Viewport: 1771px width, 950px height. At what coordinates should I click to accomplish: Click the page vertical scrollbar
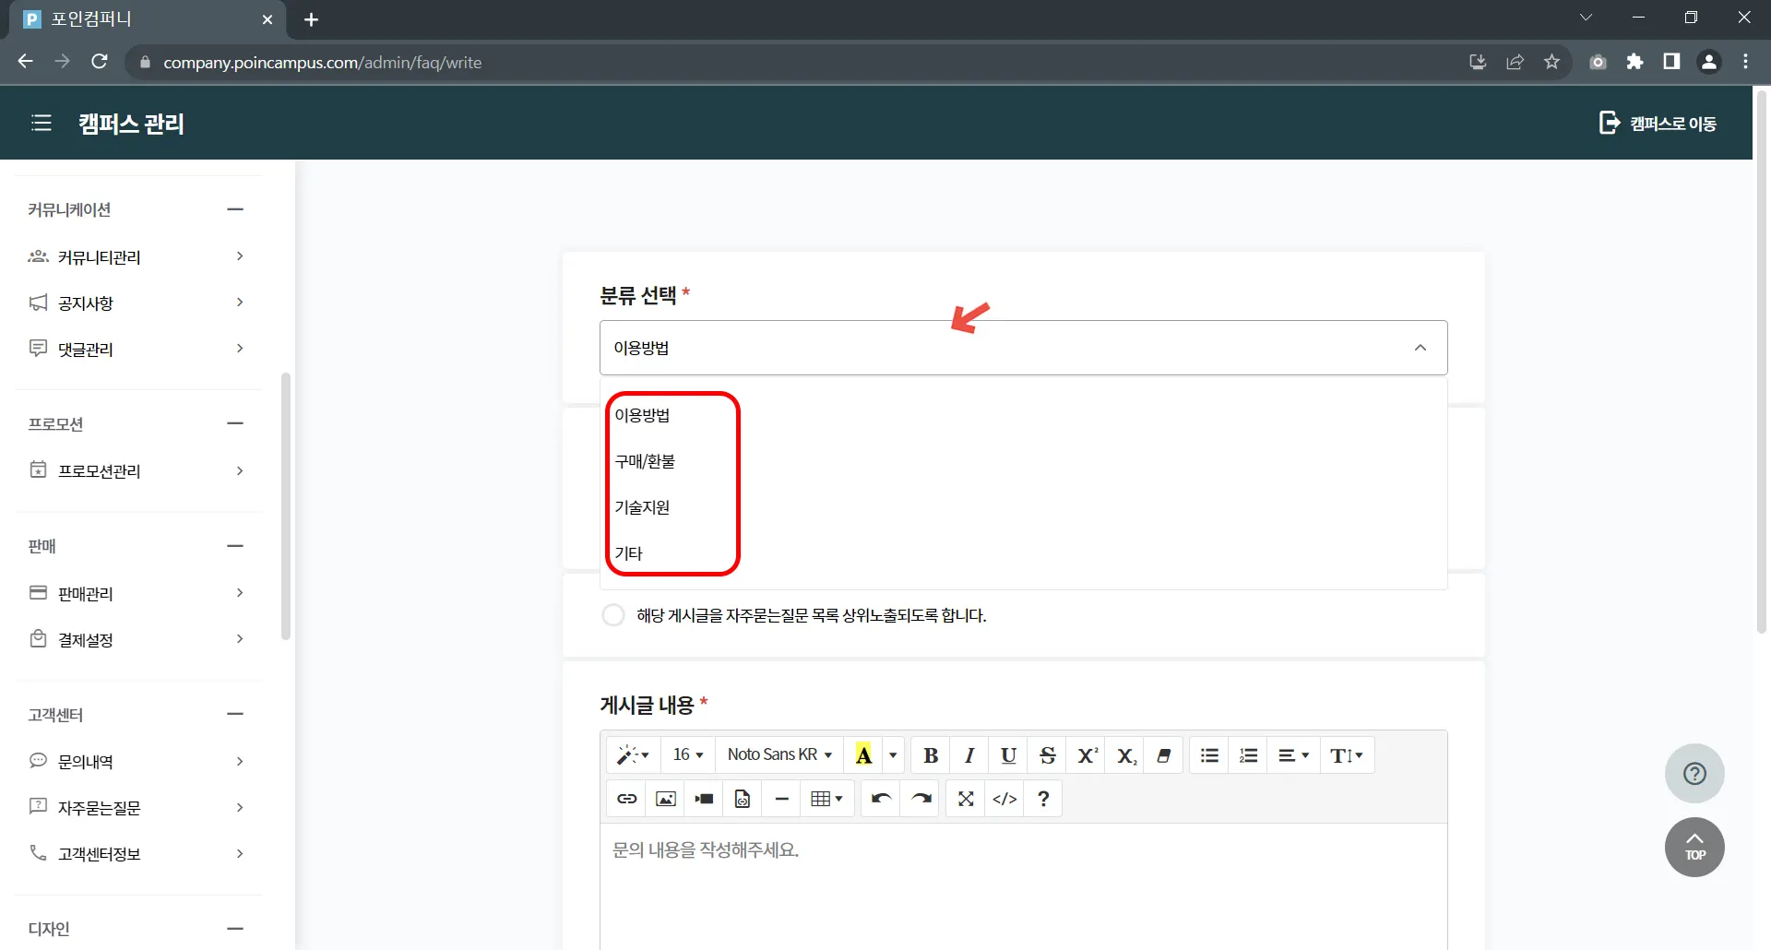coord(1762,360)
